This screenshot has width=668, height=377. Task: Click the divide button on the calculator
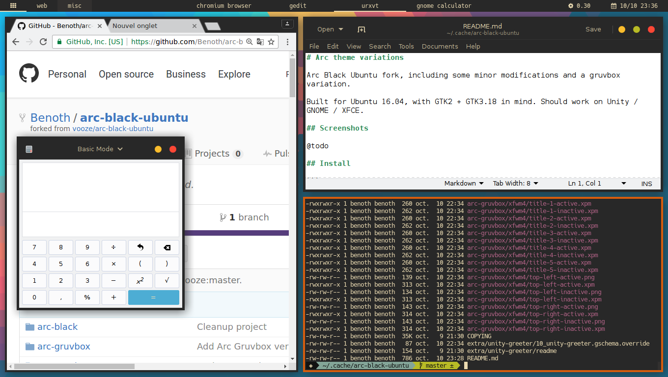(x=114, y=247)
